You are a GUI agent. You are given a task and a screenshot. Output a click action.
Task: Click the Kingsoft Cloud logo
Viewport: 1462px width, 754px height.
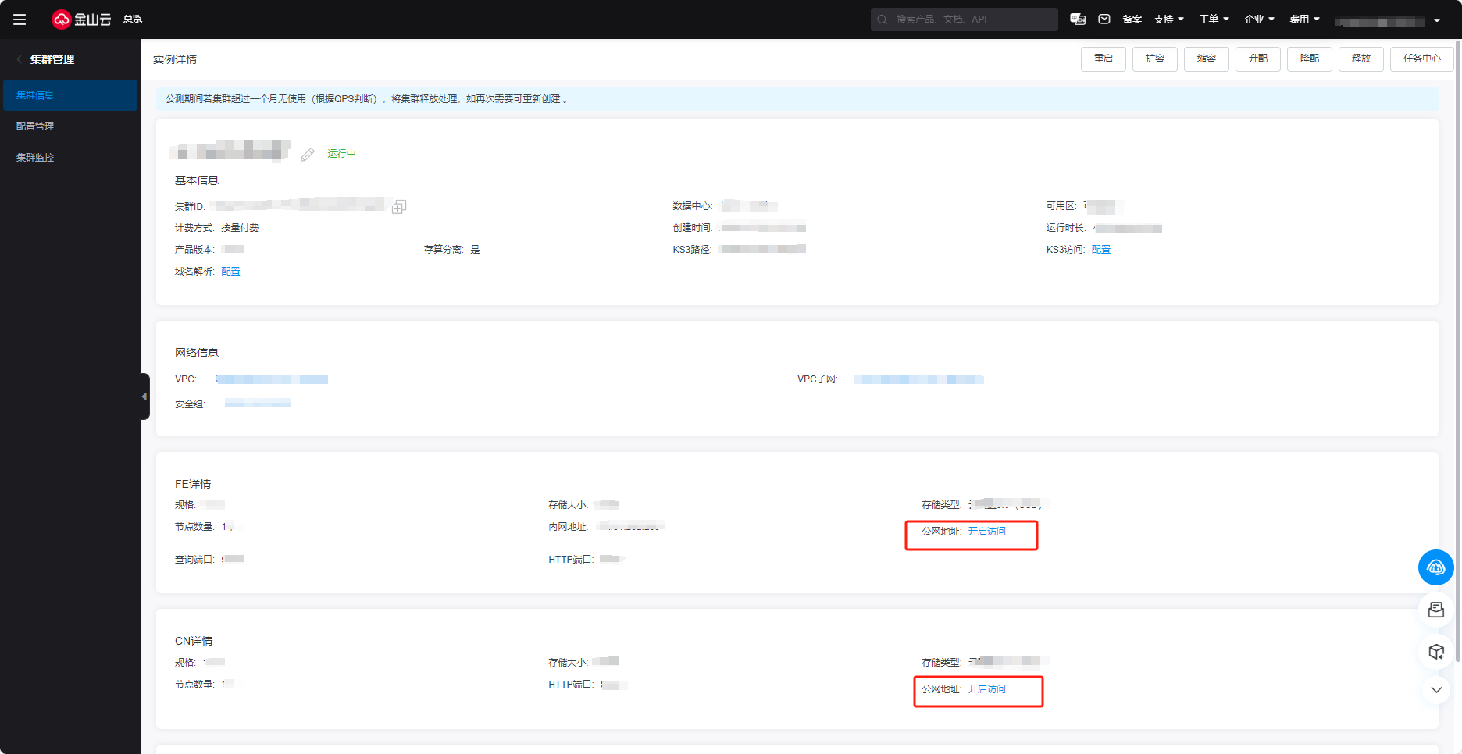[81, 20]
